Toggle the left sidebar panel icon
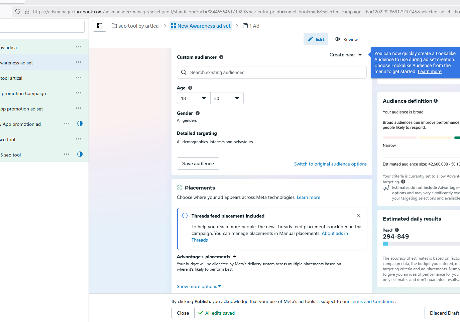This screenshot has height=322, width=460. pyautogui.click(x=100, y=26)
